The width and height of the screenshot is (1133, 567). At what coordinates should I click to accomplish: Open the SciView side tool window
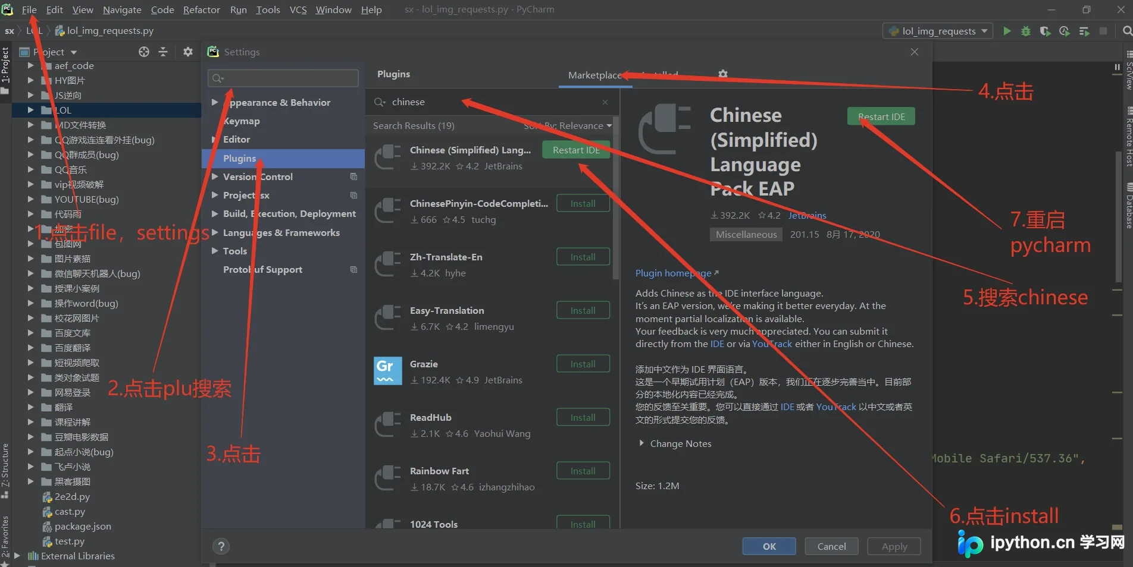pos(1128,71)
